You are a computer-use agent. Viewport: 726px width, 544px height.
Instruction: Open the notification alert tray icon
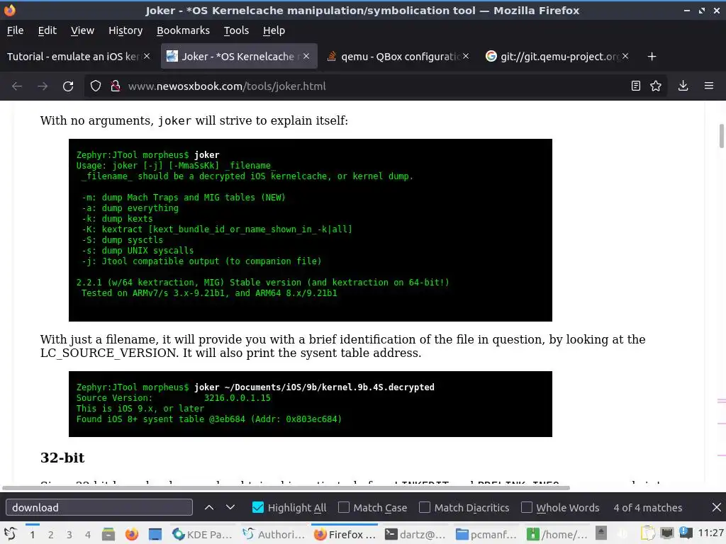pyautogui.click(x=686, y=533)
